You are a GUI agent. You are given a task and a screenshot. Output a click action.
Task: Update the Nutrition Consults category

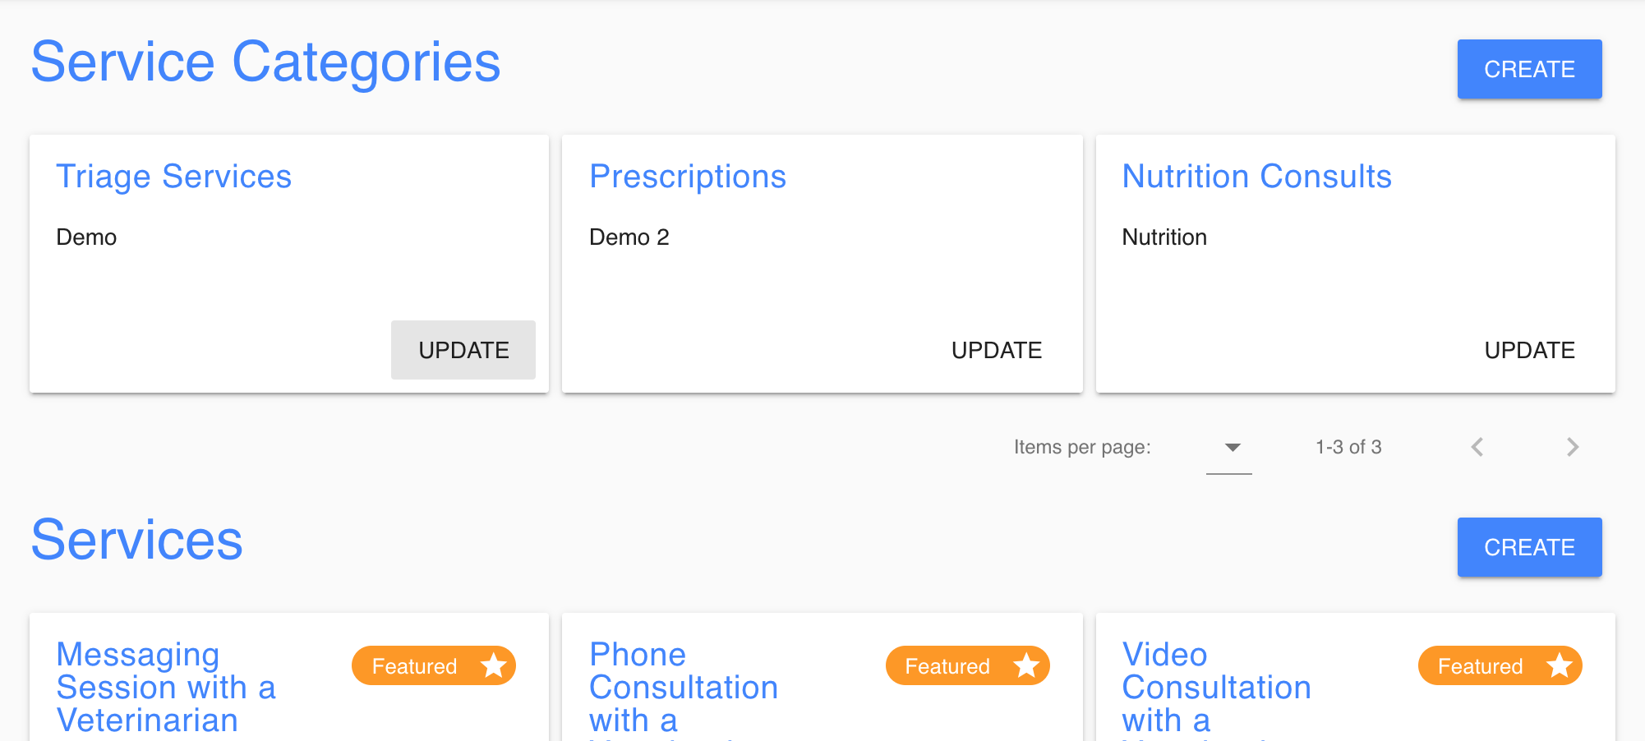click(x=1529, y=350)
